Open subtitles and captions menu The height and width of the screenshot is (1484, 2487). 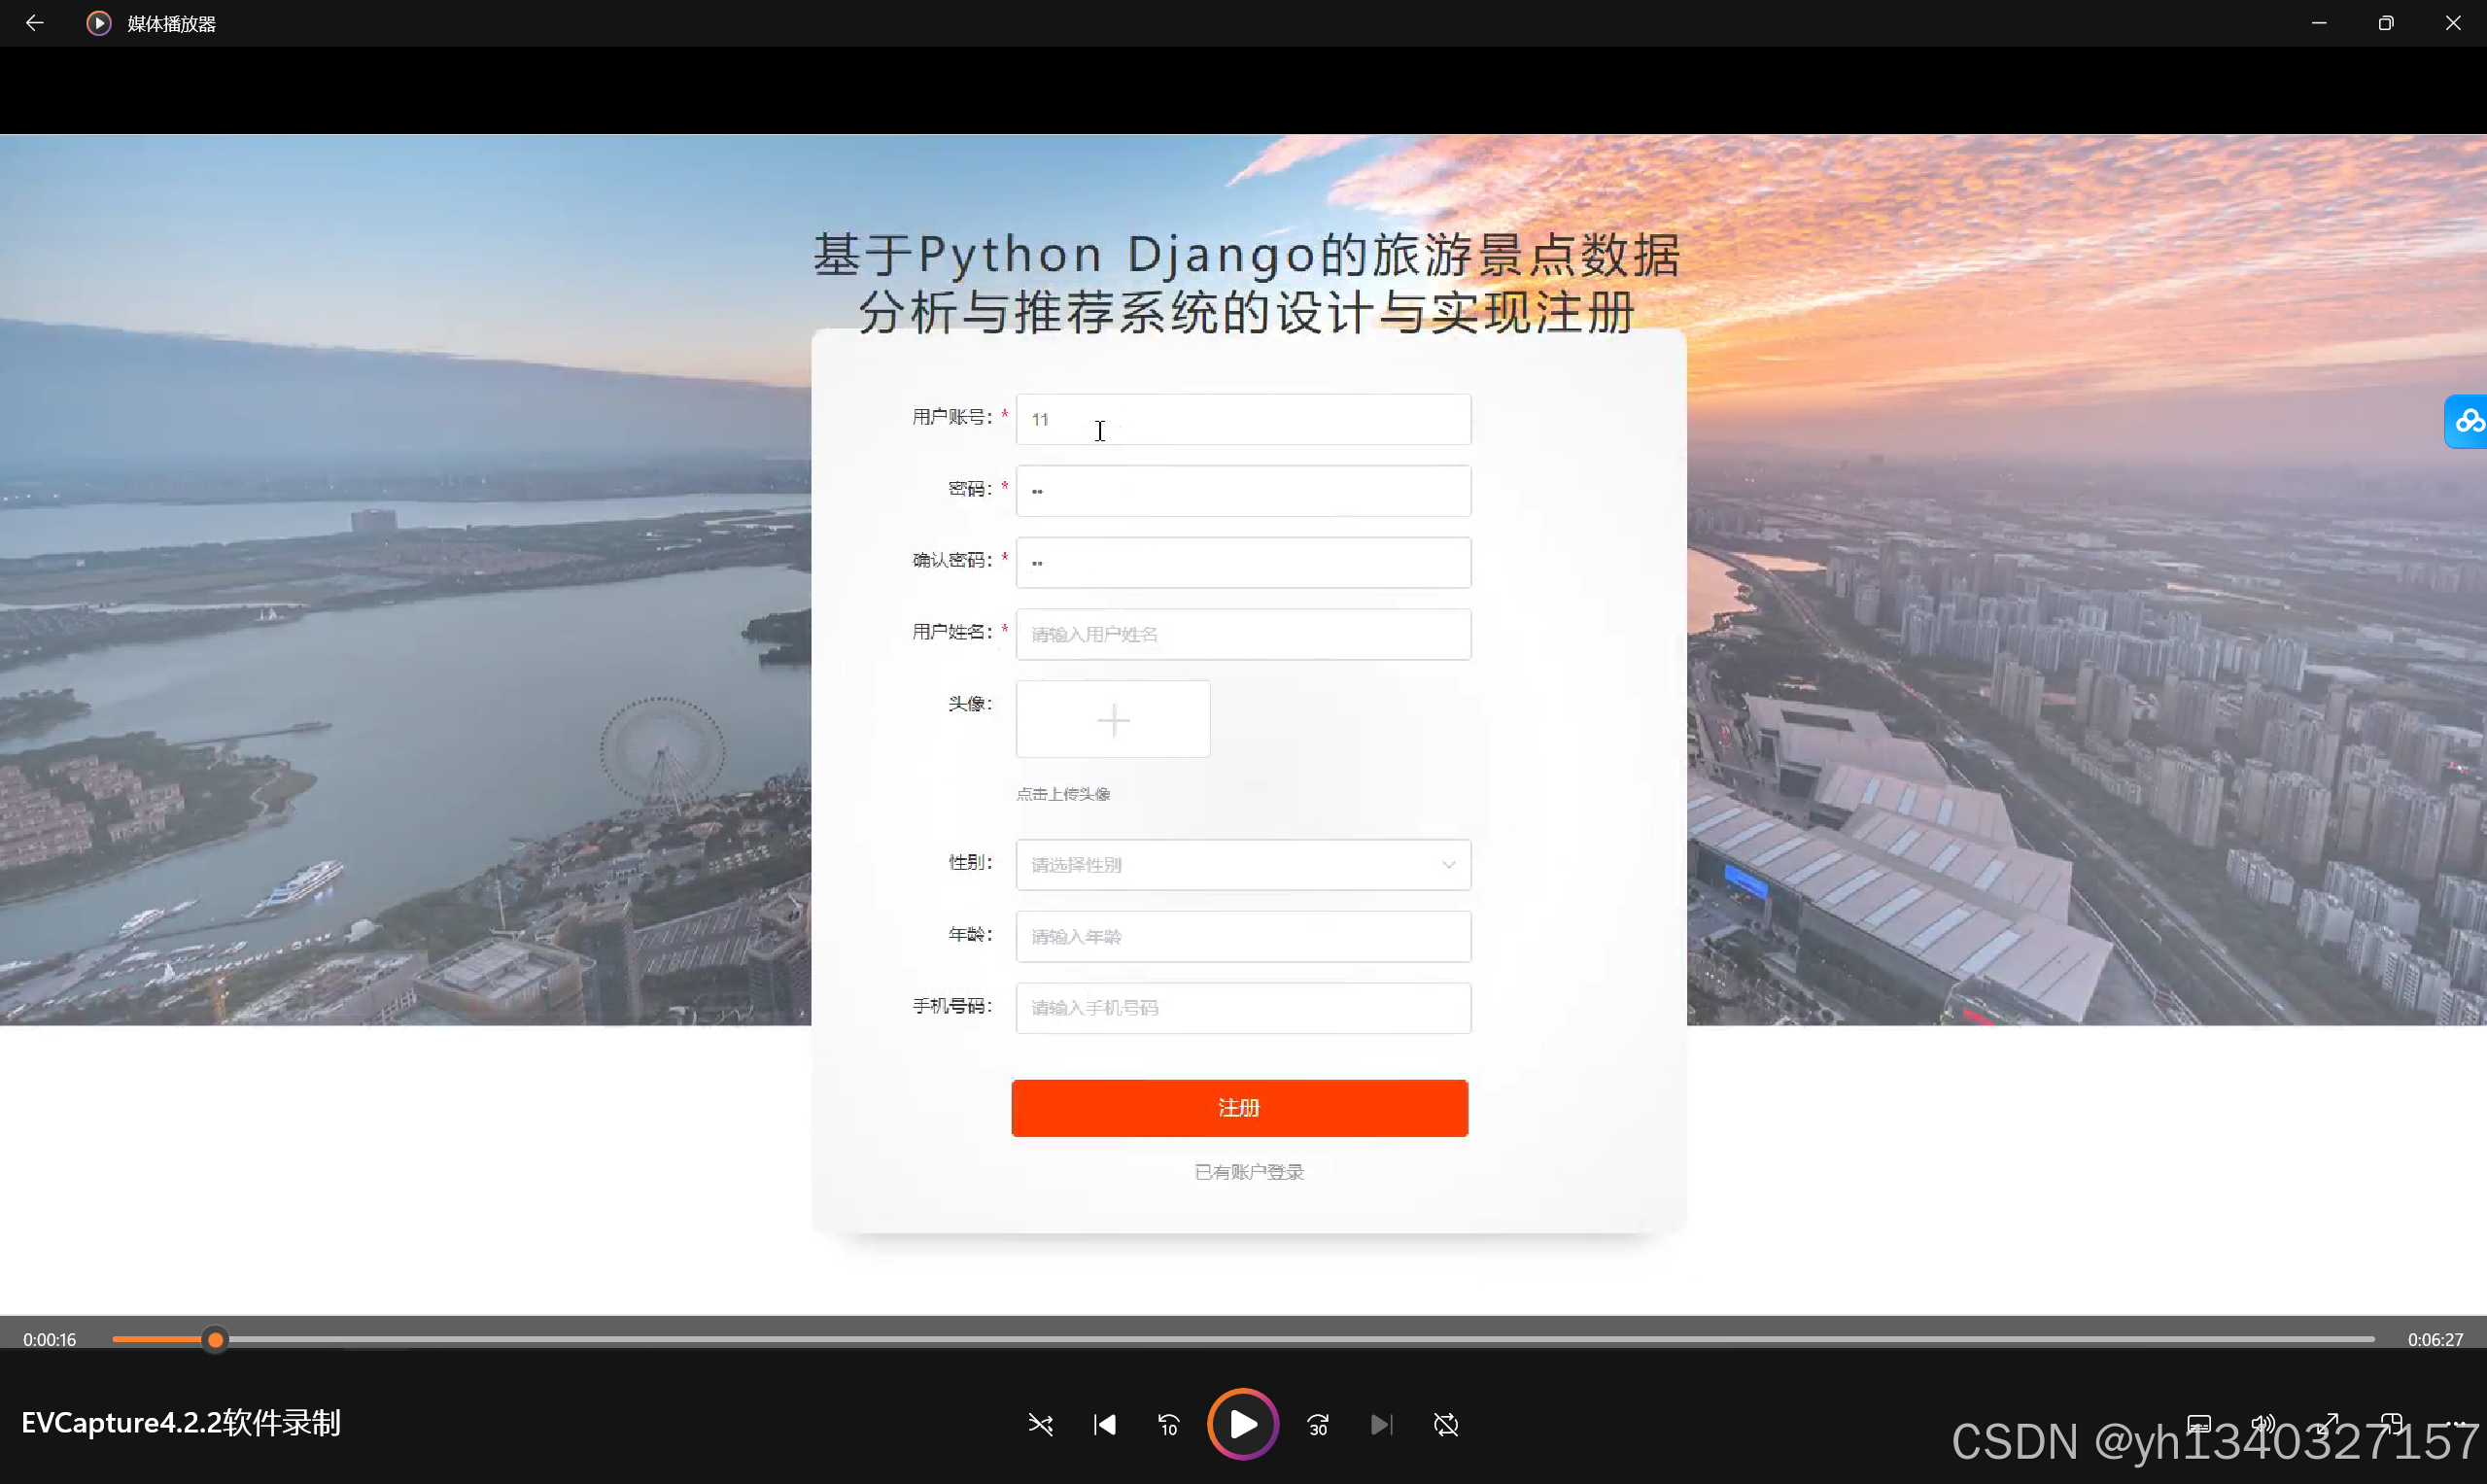pos(2198,1424)
